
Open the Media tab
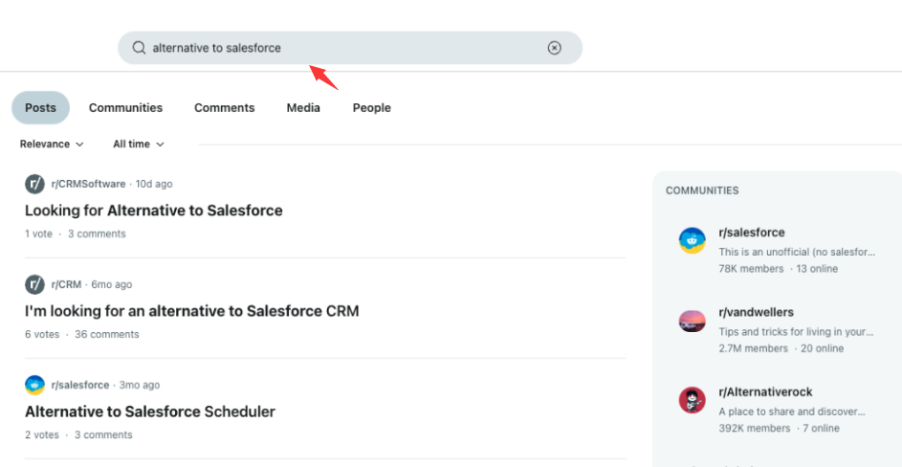click(x=303, y=108)
